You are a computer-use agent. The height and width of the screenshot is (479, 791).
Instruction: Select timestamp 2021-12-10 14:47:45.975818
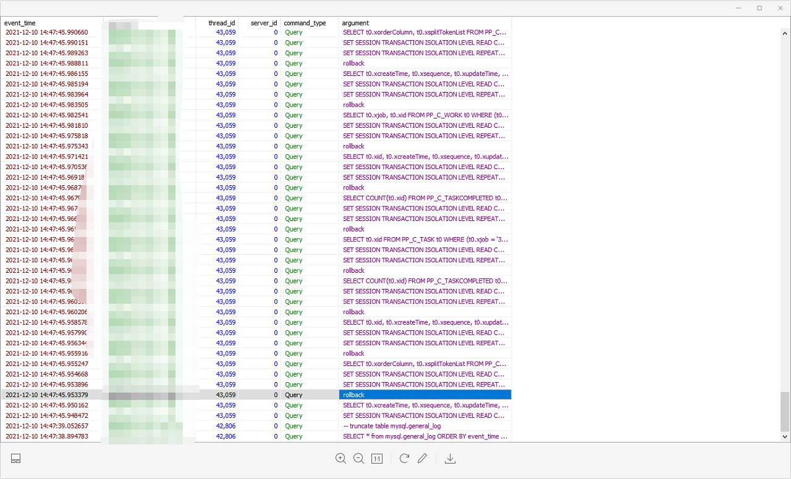click(x=47, y=136)
